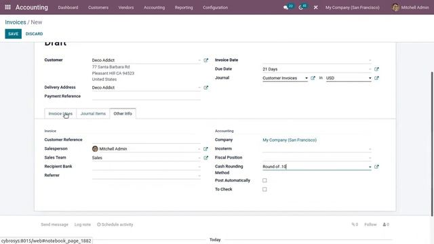Toggle To Check checkbox

coord(264,189)
